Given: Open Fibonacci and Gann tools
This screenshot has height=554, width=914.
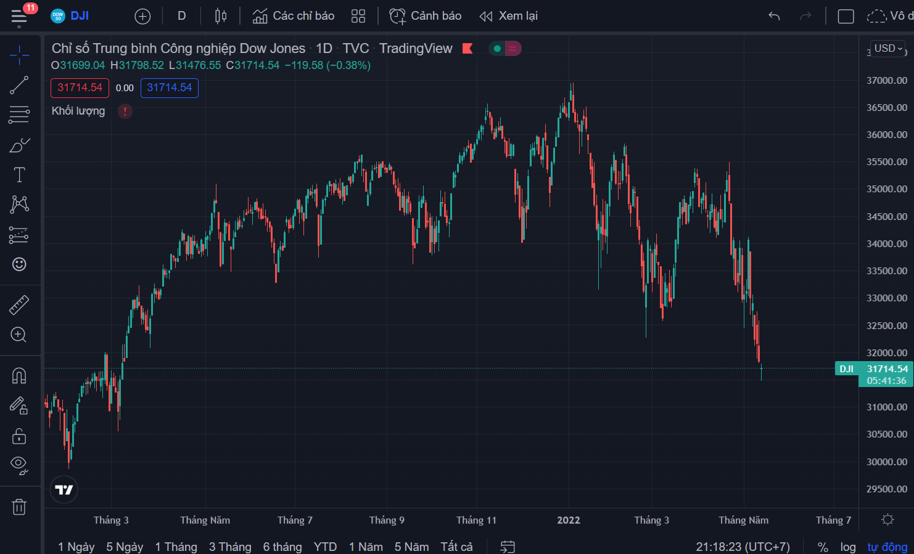Looking at the screenshot, I should (19, 115).
